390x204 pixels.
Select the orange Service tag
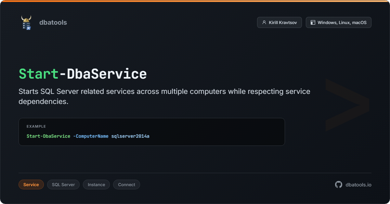pyautogui.click(x=31, y=185)
